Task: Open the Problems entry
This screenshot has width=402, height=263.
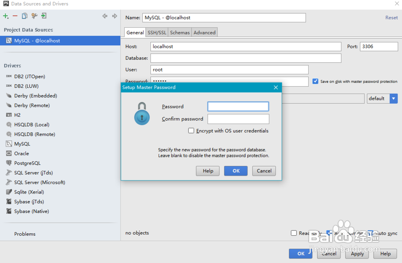Action: pyautogui.click(x=25, y=234)
